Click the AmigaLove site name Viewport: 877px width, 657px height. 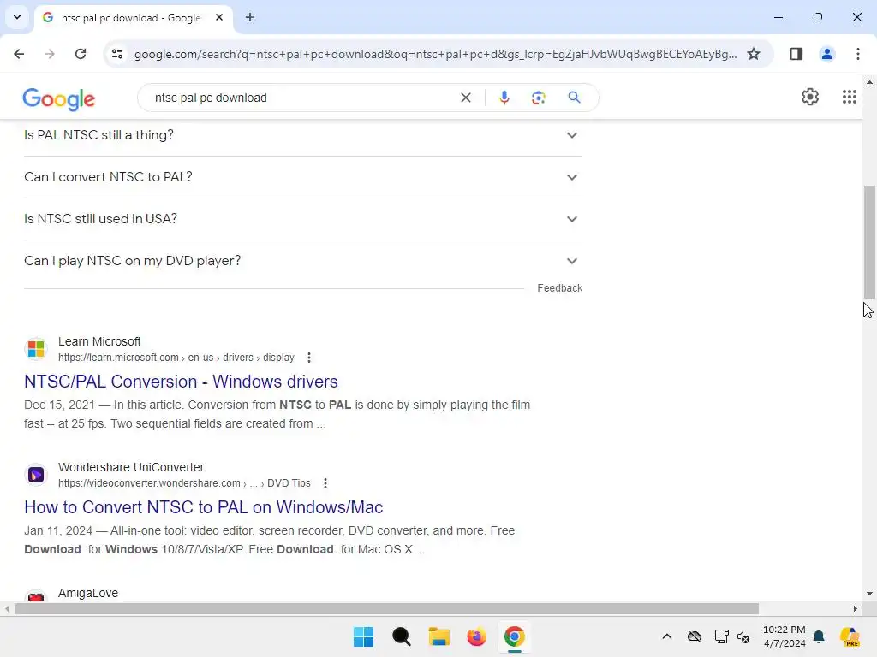[x=88, y=593]
